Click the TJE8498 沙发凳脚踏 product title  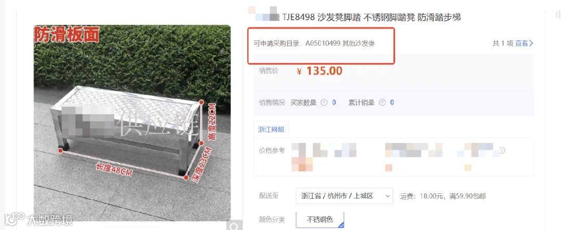coord(371,18)
